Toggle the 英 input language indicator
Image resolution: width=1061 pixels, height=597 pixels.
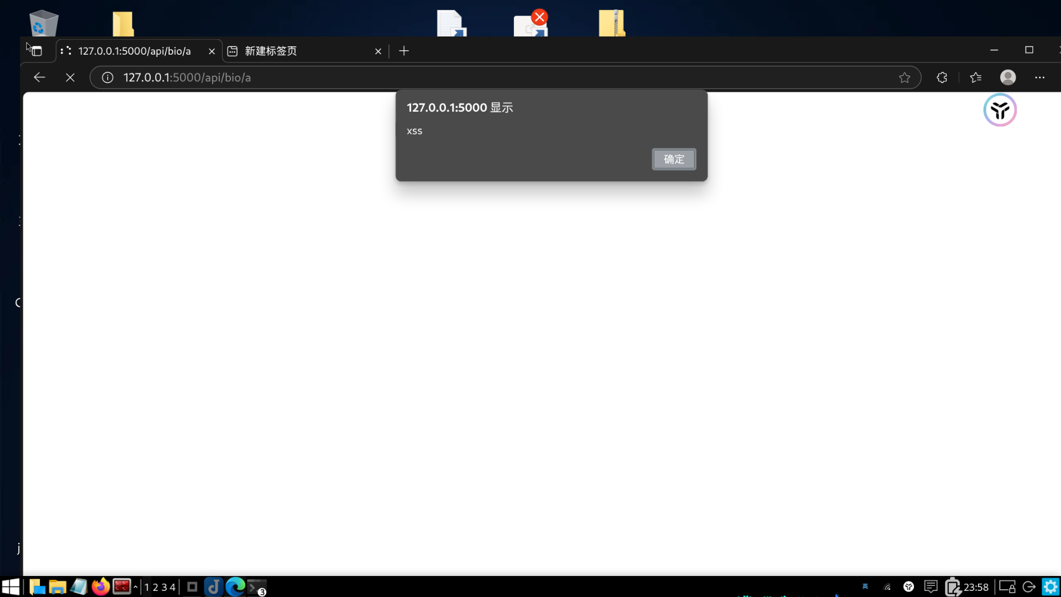click(x=865, y=586)
